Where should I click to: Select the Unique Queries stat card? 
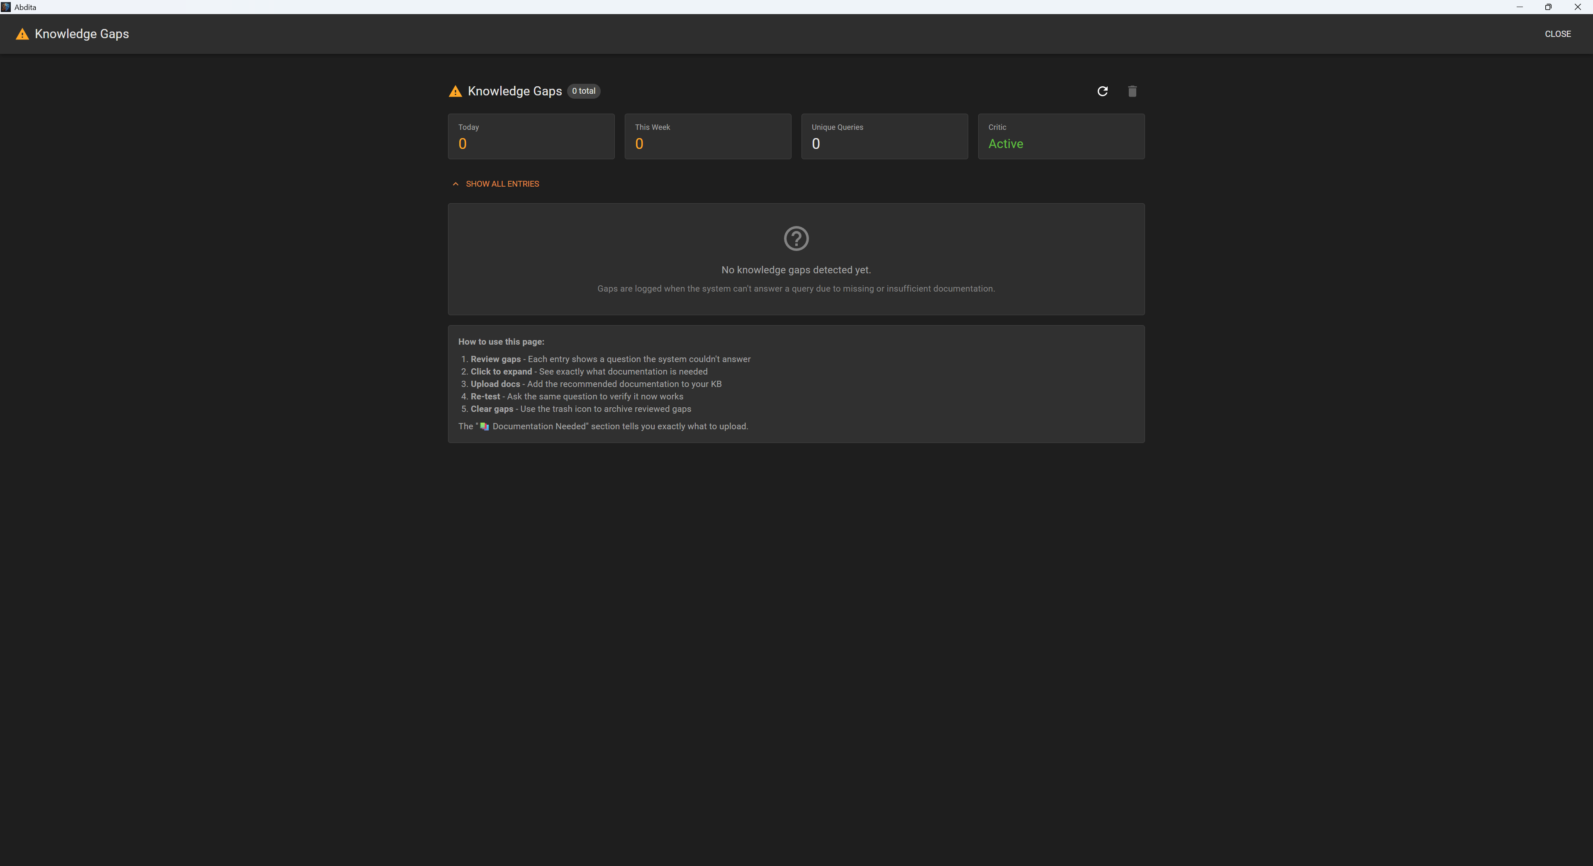884,136
